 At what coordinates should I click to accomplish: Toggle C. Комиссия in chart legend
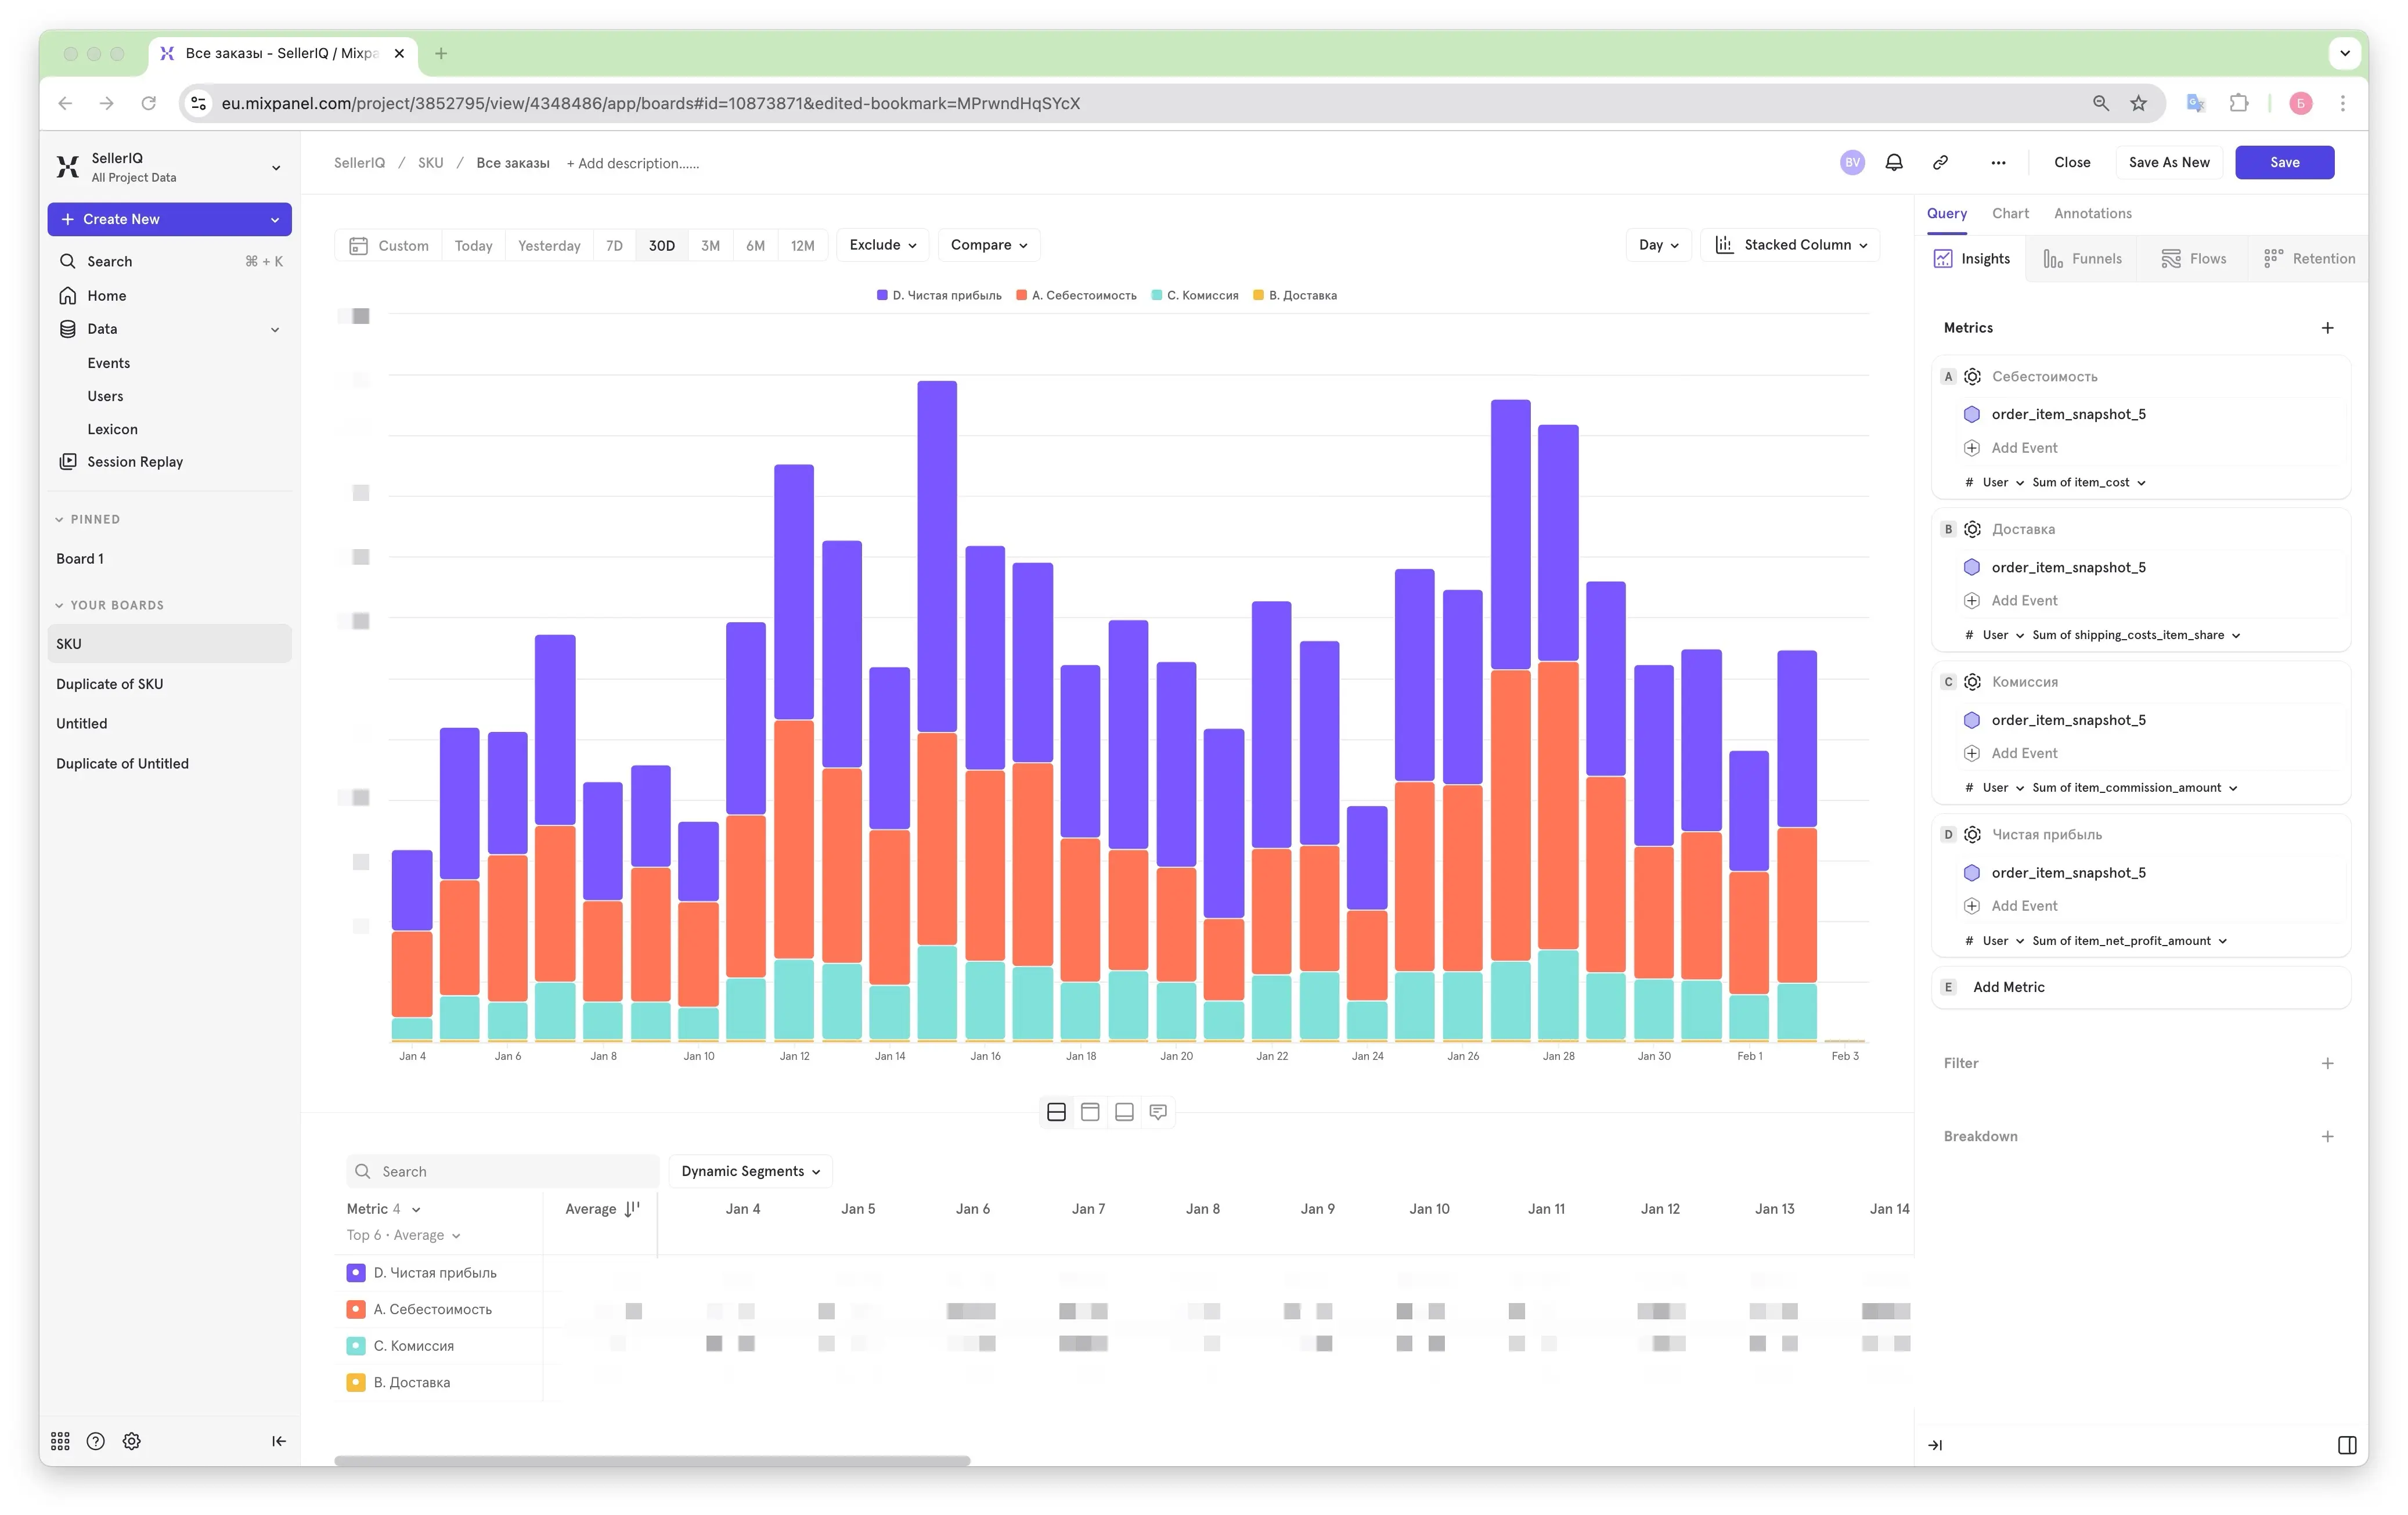tap(1195, 295)
